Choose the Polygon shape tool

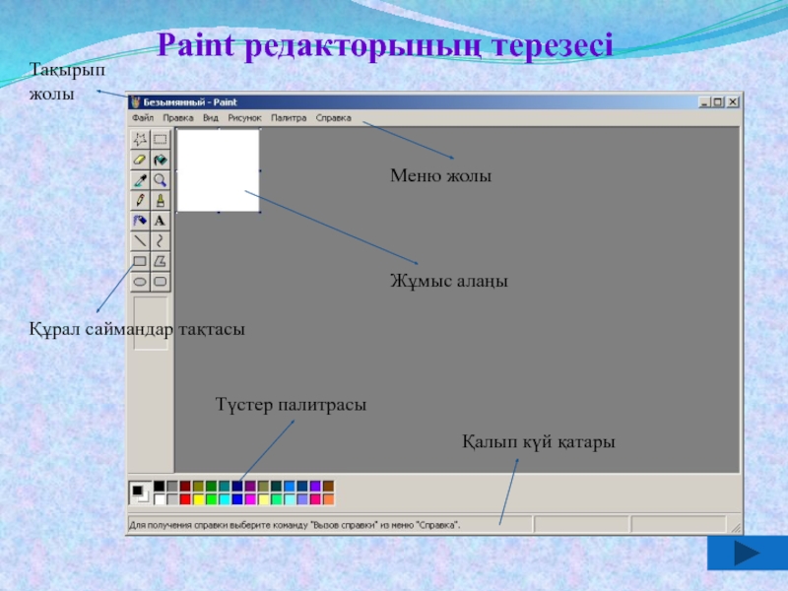(160, 261)
